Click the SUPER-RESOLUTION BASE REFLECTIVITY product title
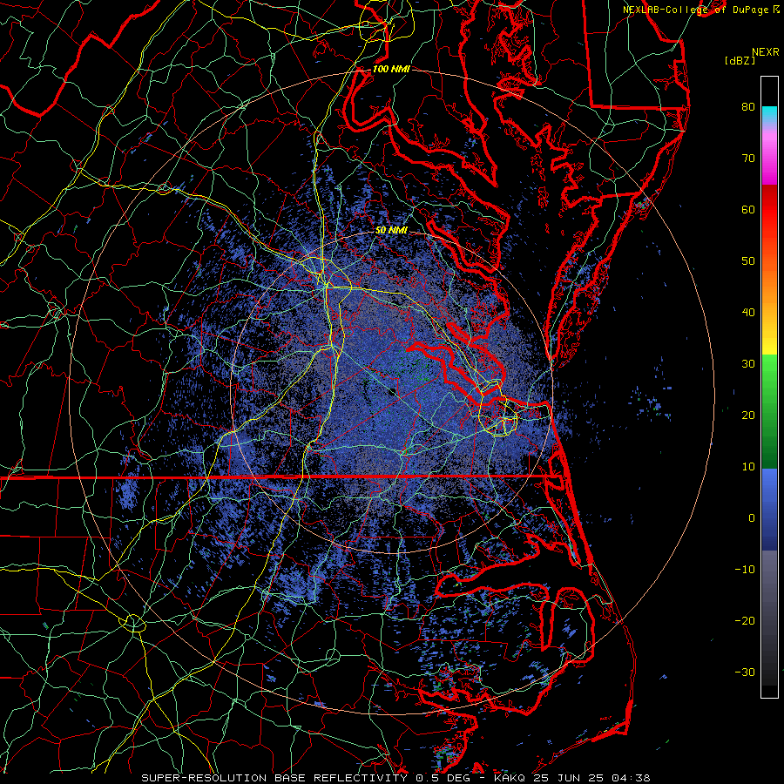Image resolution: width=784 pixels, height=784 pixels. [x=274, y=778]
